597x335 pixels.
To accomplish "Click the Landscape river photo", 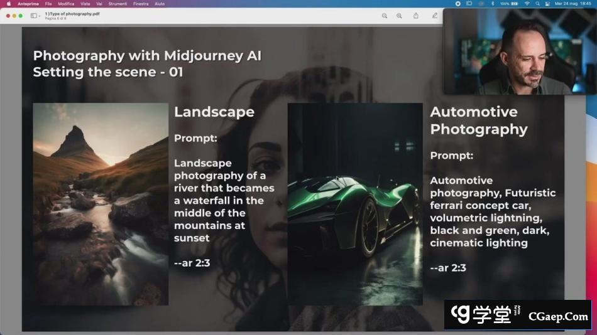I will coord(101,204).
